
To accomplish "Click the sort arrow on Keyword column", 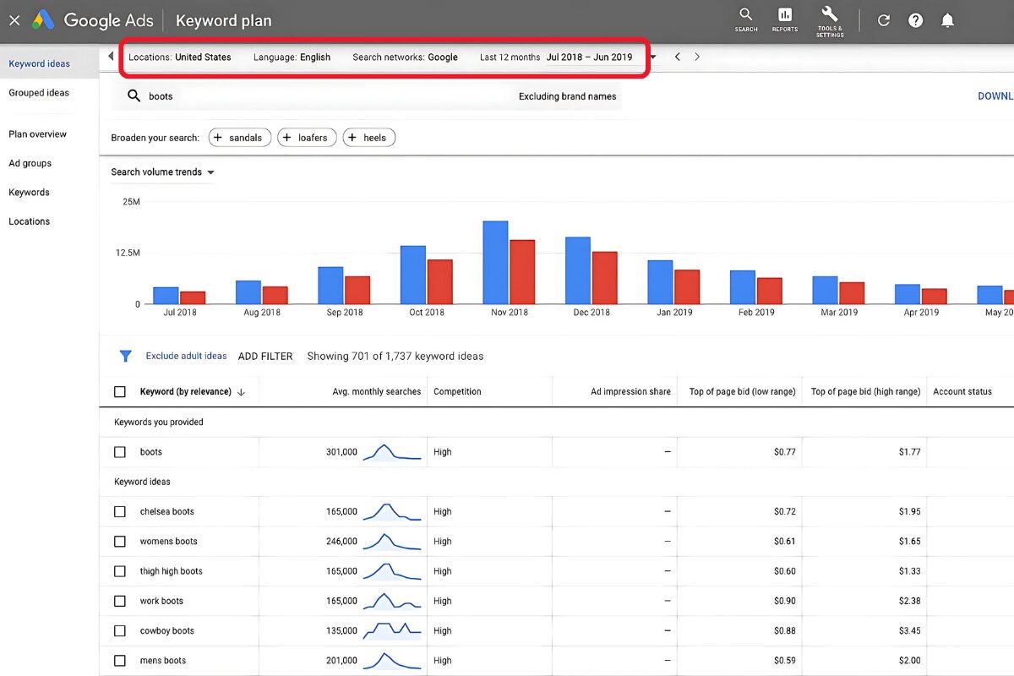I will tap(242, 392).
